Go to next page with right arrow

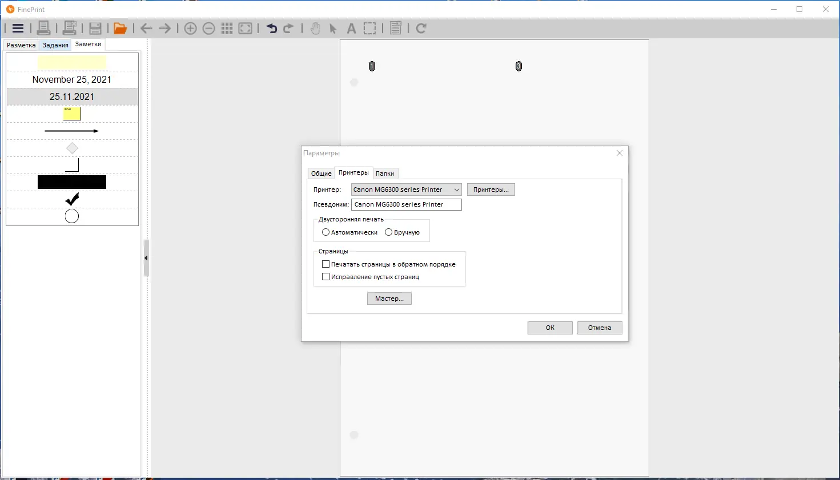(x=165, y=29)
